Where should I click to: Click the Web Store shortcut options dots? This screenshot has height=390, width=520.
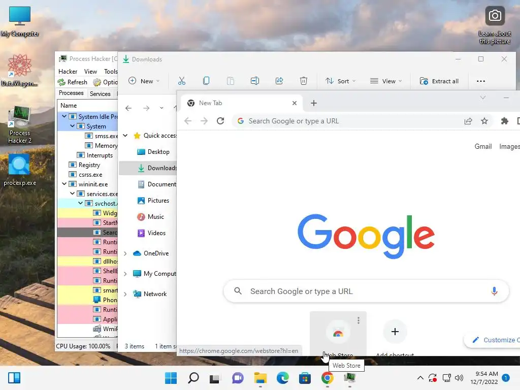click(359, 320)
